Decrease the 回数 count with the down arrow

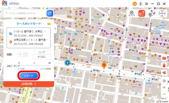point(25,56)
